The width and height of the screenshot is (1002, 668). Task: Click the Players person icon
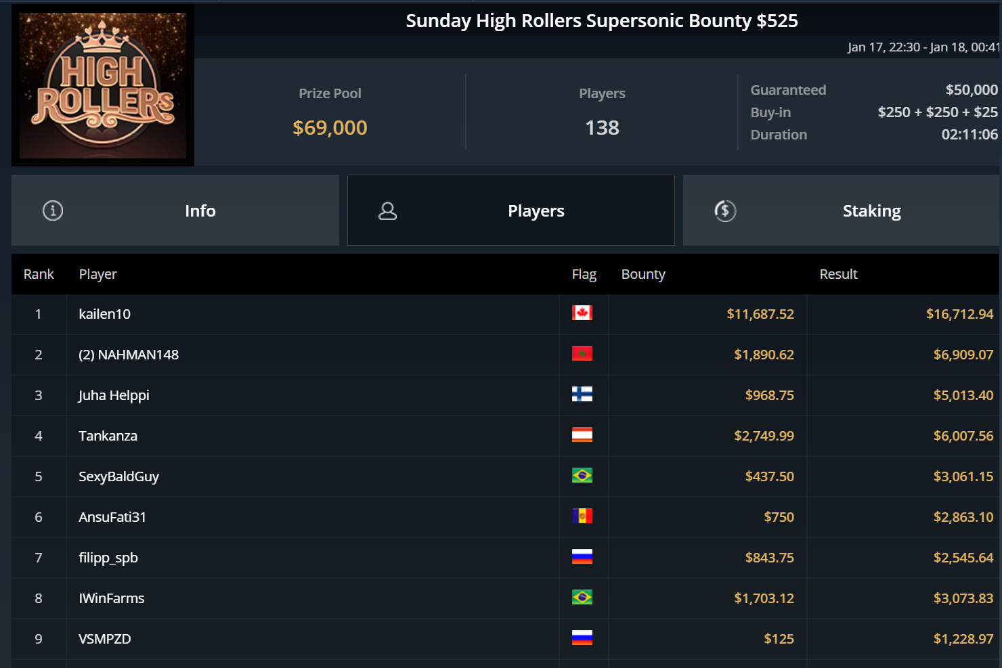click(387, 211)
